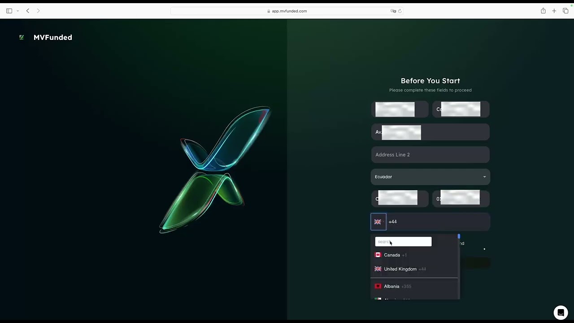Click the country search box

coord(403,242)
